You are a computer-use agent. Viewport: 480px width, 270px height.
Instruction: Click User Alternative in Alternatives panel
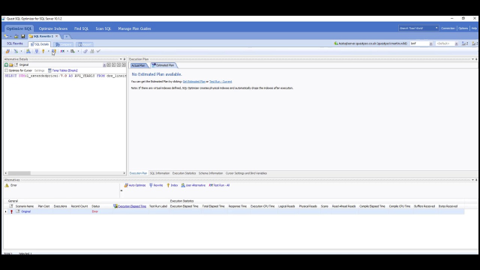tap(193, 185)
